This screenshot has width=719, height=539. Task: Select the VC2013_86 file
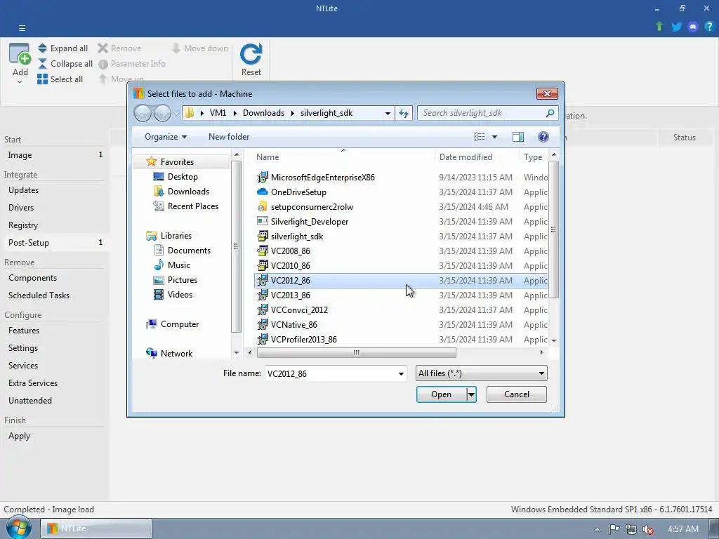[401, 295]
